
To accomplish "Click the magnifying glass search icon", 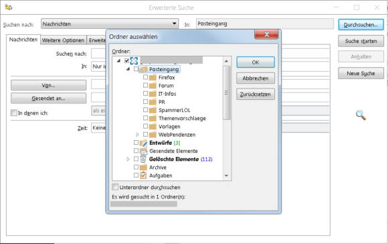I will (x=361, y=115).
